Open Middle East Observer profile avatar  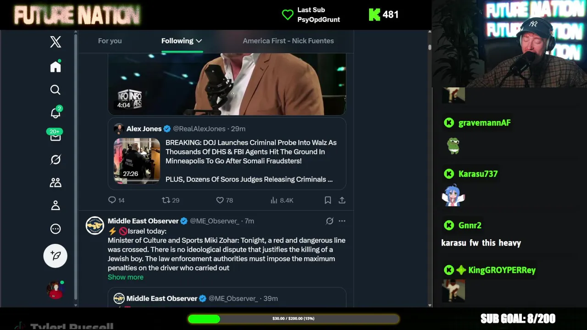95,225
